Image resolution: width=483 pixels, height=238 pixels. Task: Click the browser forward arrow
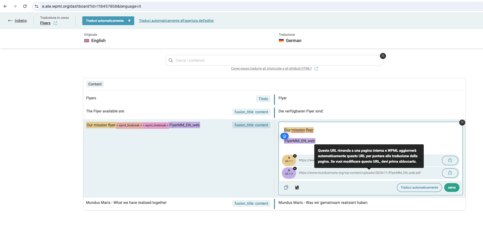pos(15,6)
